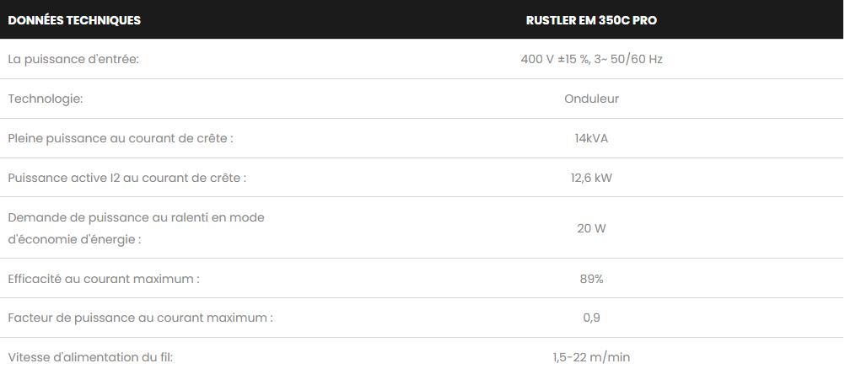This screenshot has width=845, height=374.
Task: Click the DONNÉES TECHNIQUES header
Action: pyautogui.click(x=74, y=20)
